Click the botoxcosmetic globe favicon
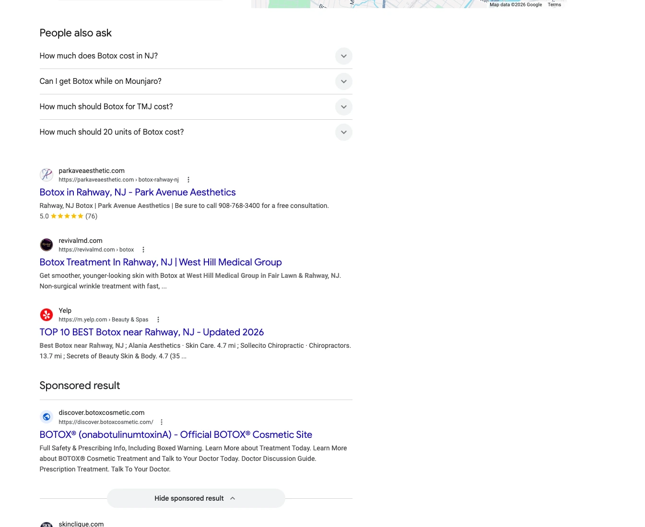Image resolution: width=645 pixels, height=527 pixels. click(47, 417)
